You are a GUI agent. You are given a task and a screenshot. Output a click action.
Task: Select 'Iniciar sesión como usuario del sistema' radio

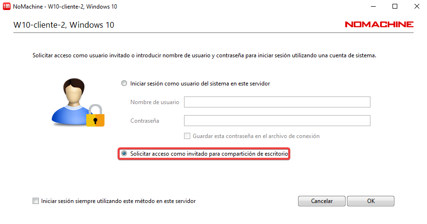pos(124,84)
